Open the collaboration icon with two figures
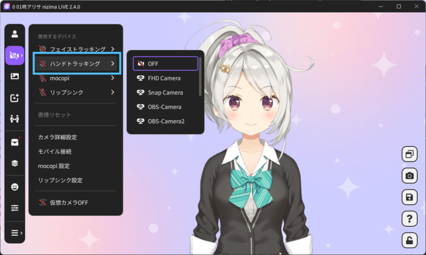Screen dimensions: 426x255 click(15, 119)
